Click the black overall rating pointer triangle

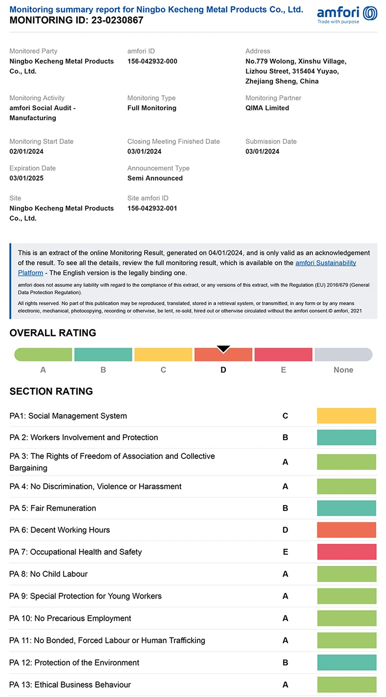pos(223,349)
